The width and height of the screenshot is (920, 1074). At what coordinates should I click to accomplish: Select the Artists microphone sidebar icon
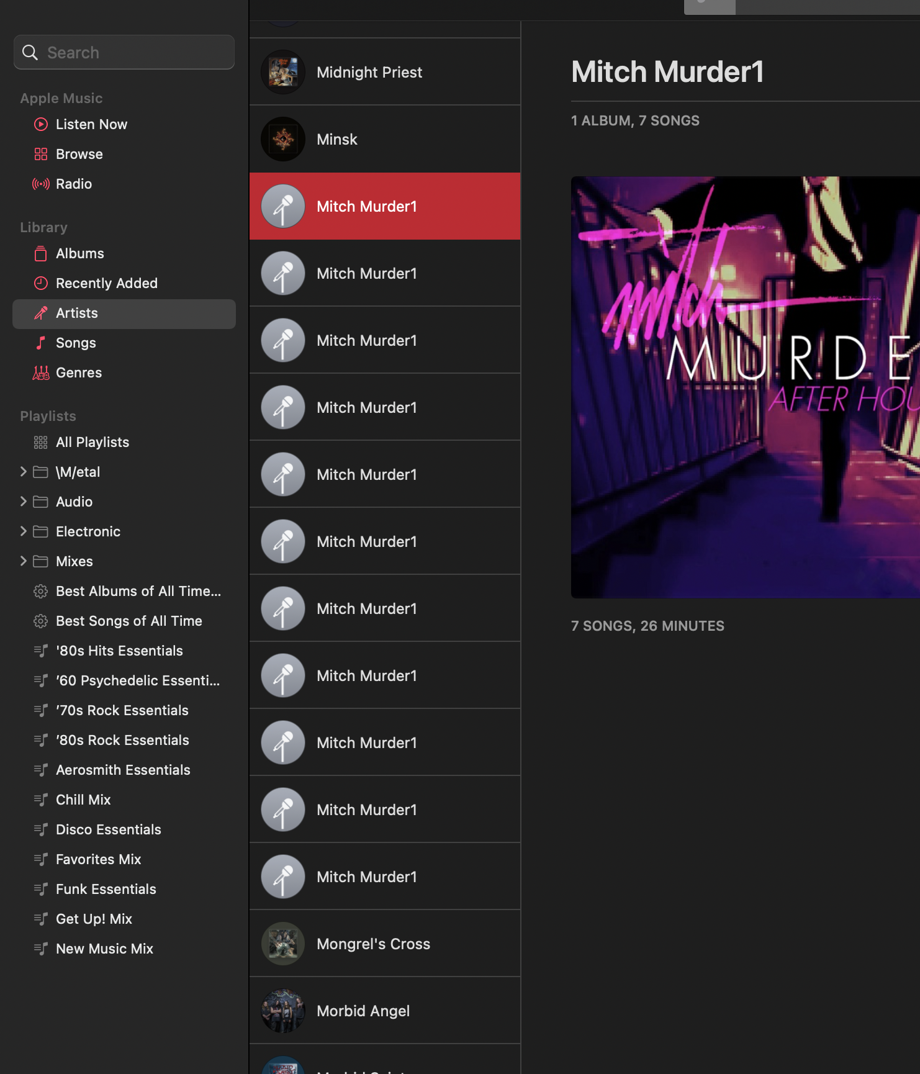click(41, 313)
